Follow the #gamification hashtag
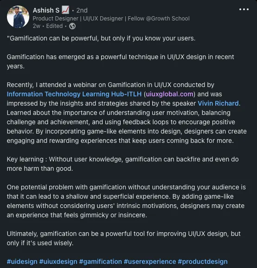The width and height of the screenshot is (257, 268). (x=101, y=261)
